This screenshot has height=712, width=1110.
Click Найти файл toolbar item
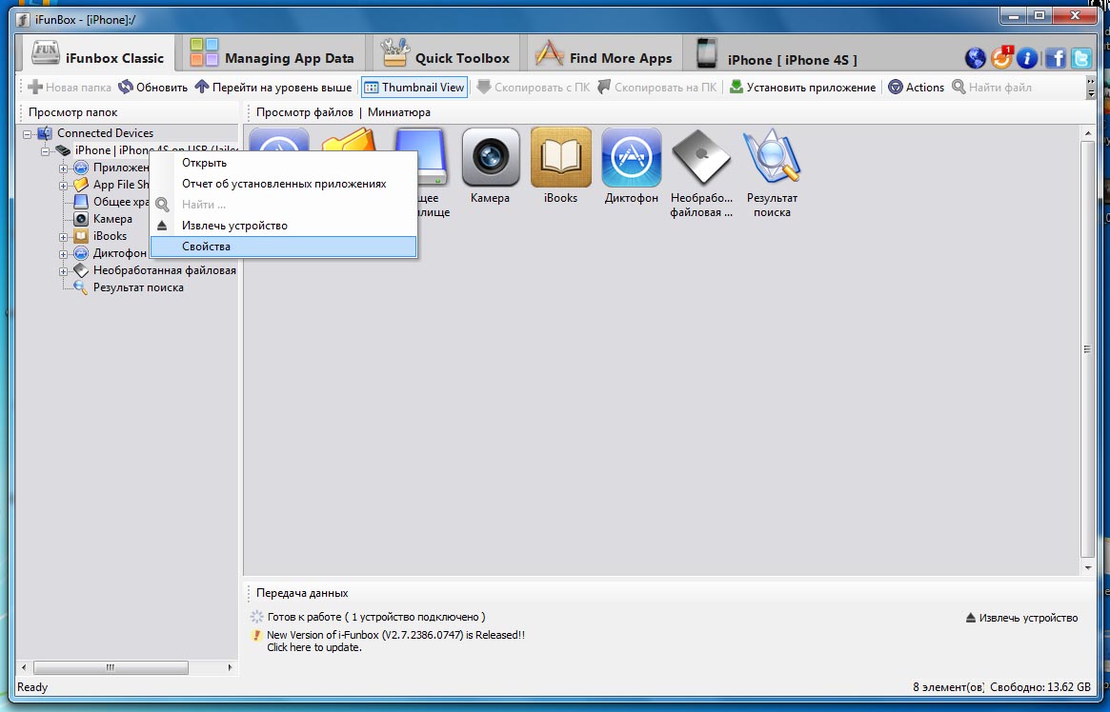(991, 87)
